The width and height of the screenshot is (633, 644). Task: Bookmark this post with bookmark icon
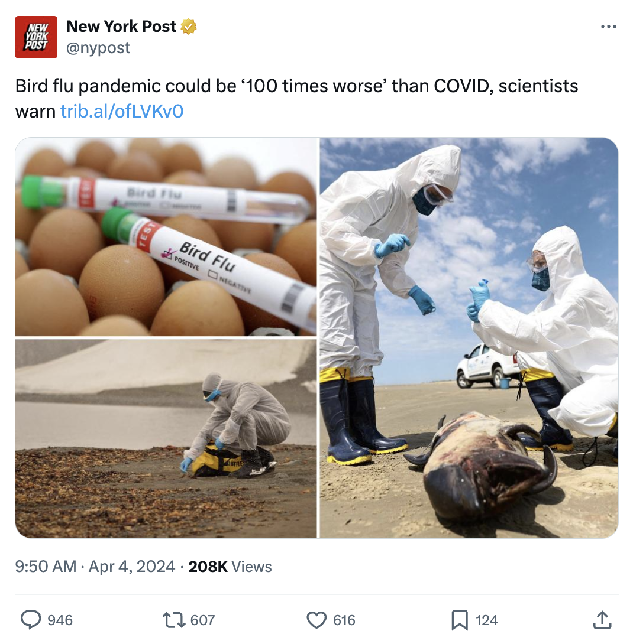460,620
